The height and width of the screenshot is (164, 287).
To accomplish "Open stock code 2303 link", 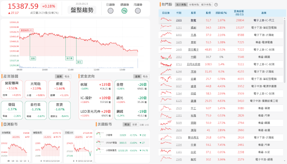I will (x=179, y=20).
